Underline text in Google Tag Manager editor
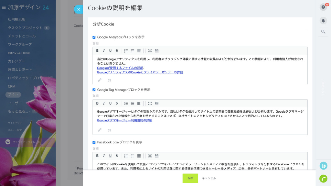 [110, 103]
